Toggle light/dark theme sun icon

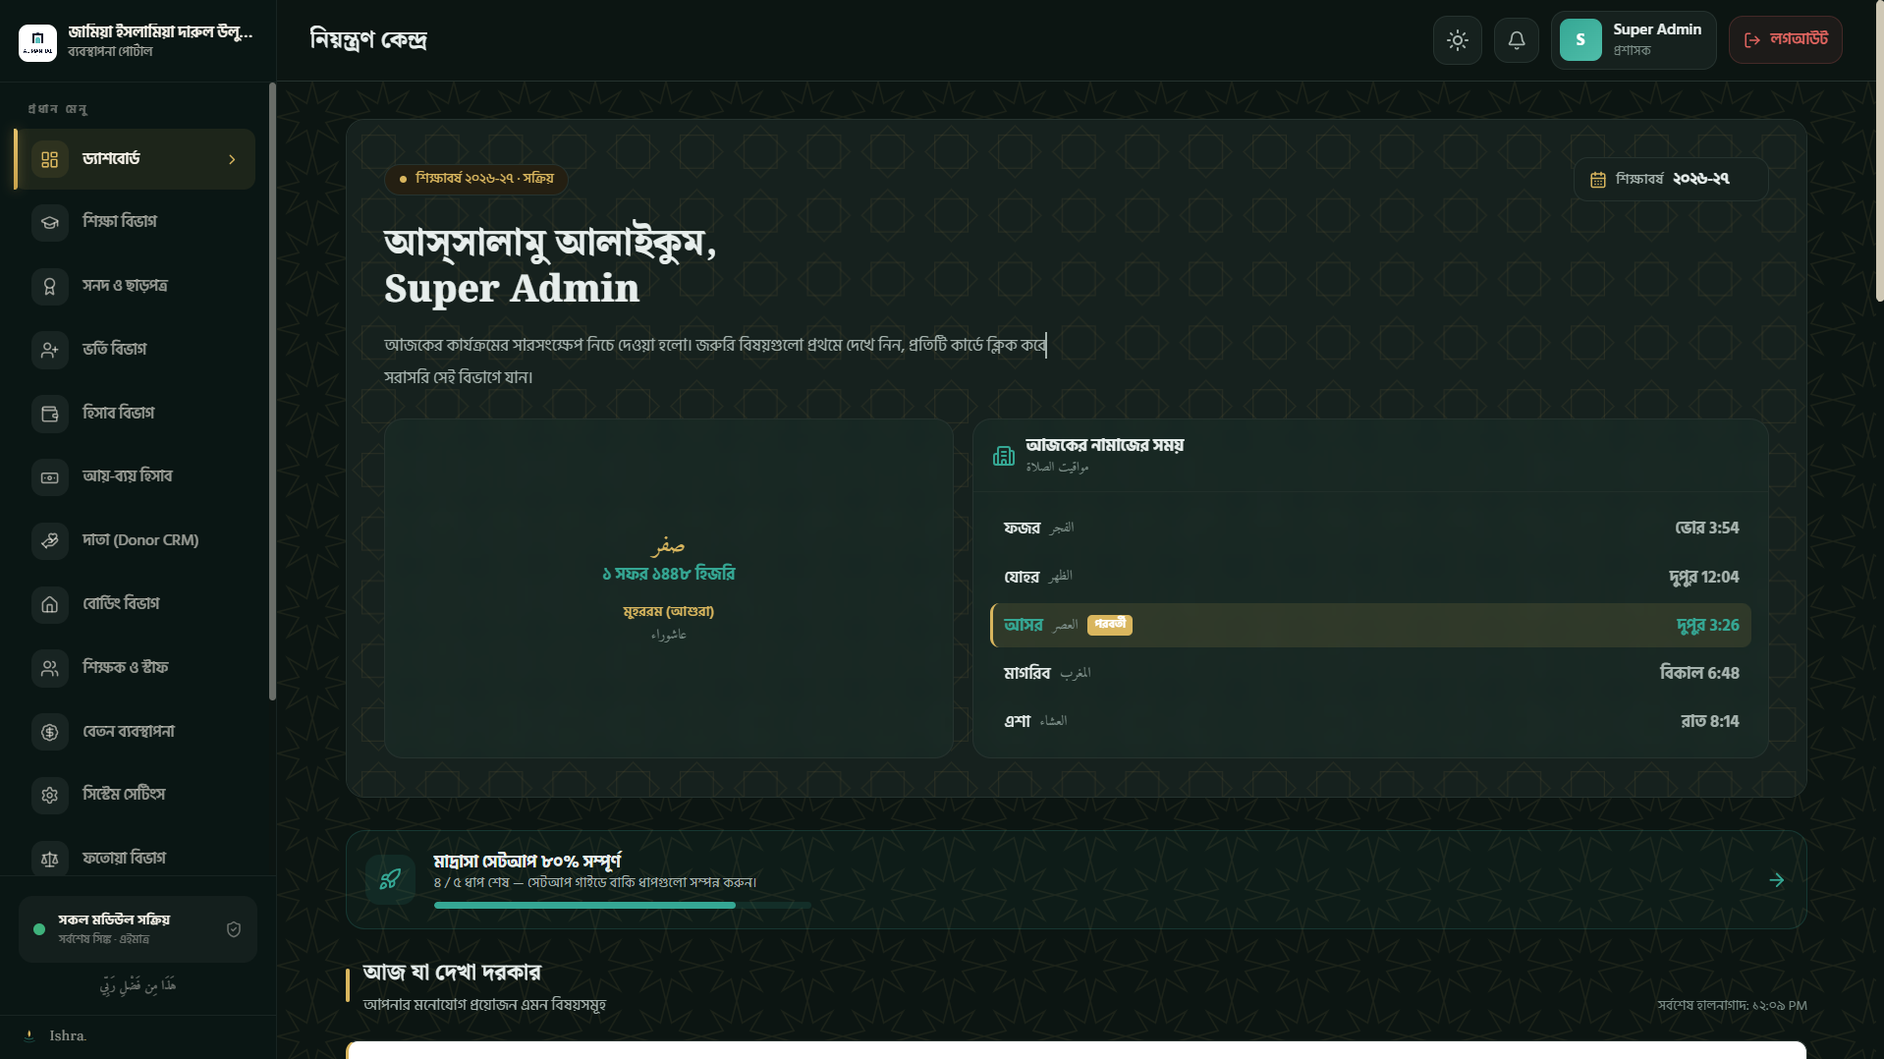click(x=1457, y=40)
